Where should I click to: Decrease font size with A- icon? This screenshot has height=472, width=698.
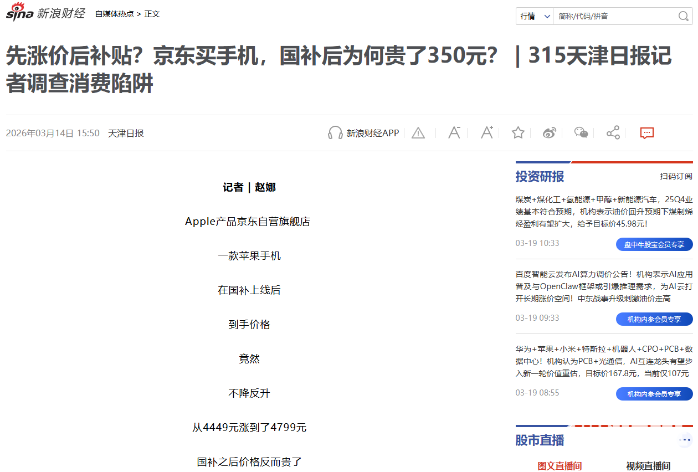coord(454,133)
